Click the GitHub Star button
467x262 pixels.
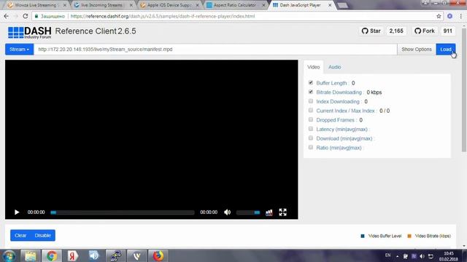click(371, 31)
